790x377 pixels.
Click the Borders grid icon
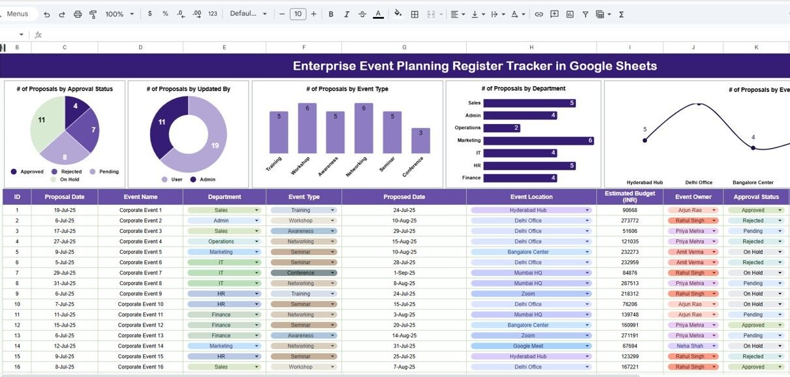[414, 14]
